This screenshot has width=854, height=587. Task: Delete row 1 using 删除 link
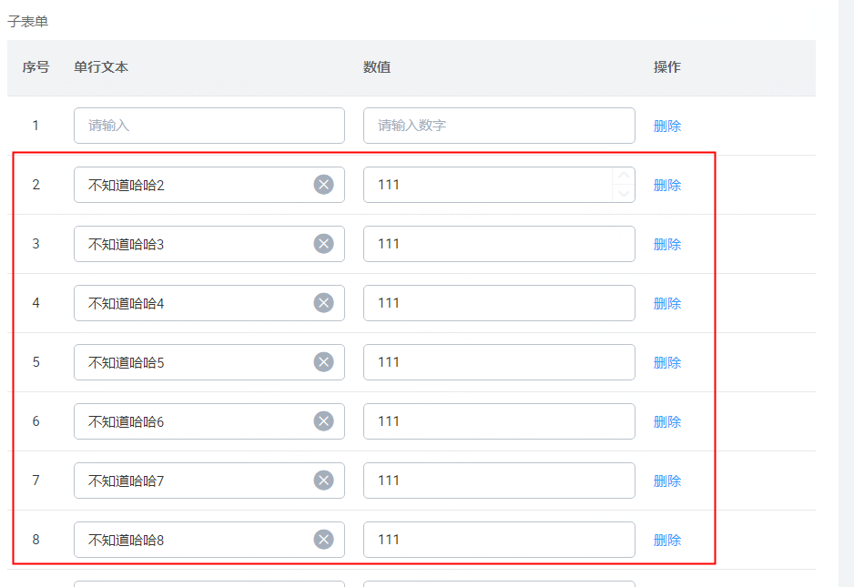(x=667, y=126)
